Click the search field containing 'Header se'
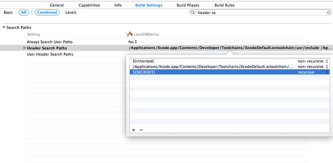 [x=260, y=13]
